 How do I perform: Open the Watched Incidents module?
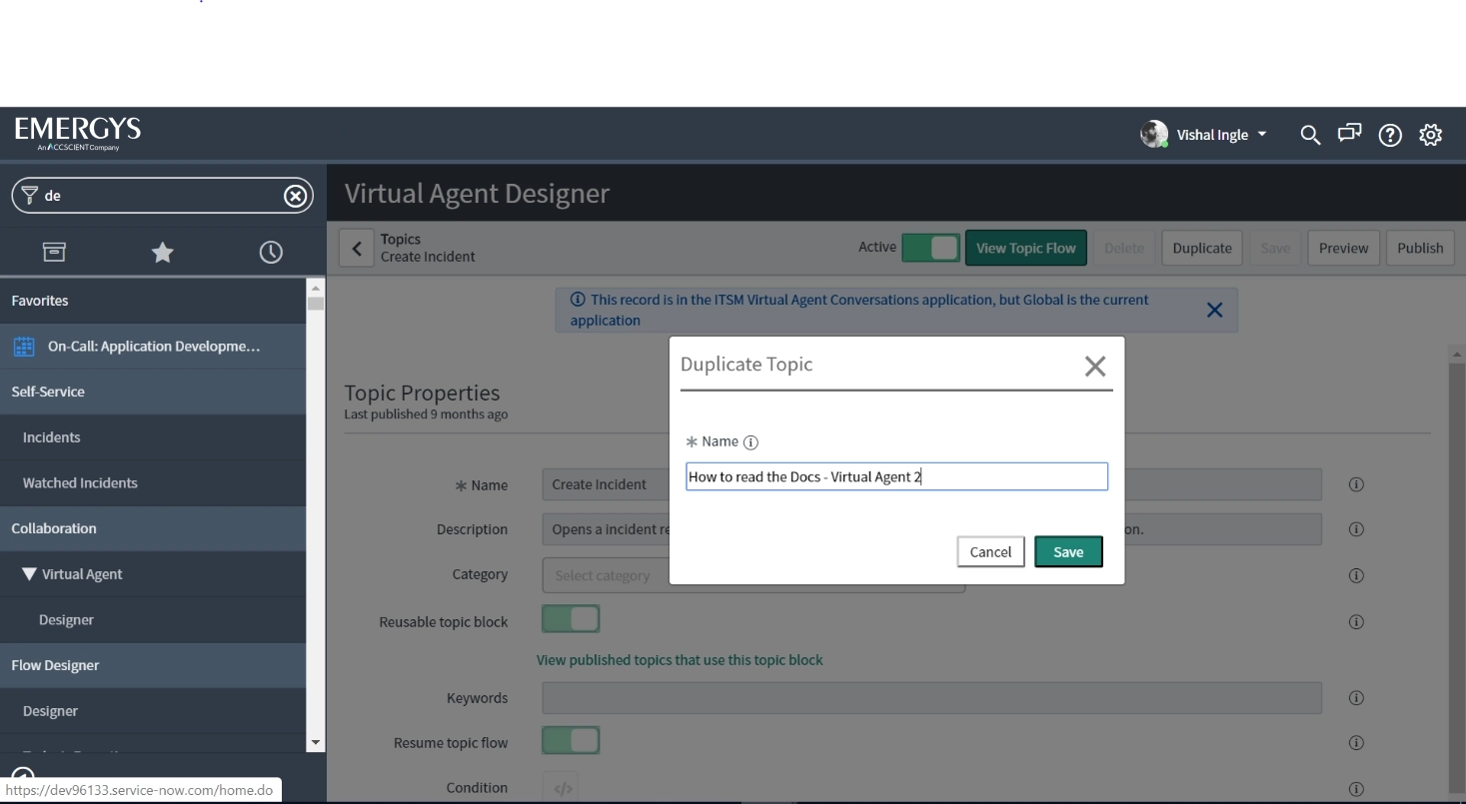(x=153, y=482)
